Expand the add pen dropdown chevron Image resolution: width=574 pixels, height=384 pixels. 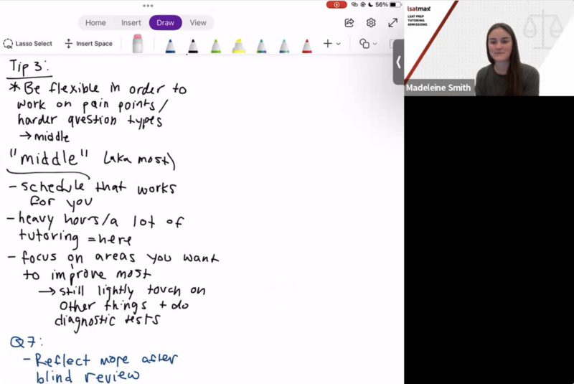pos(339,45)
